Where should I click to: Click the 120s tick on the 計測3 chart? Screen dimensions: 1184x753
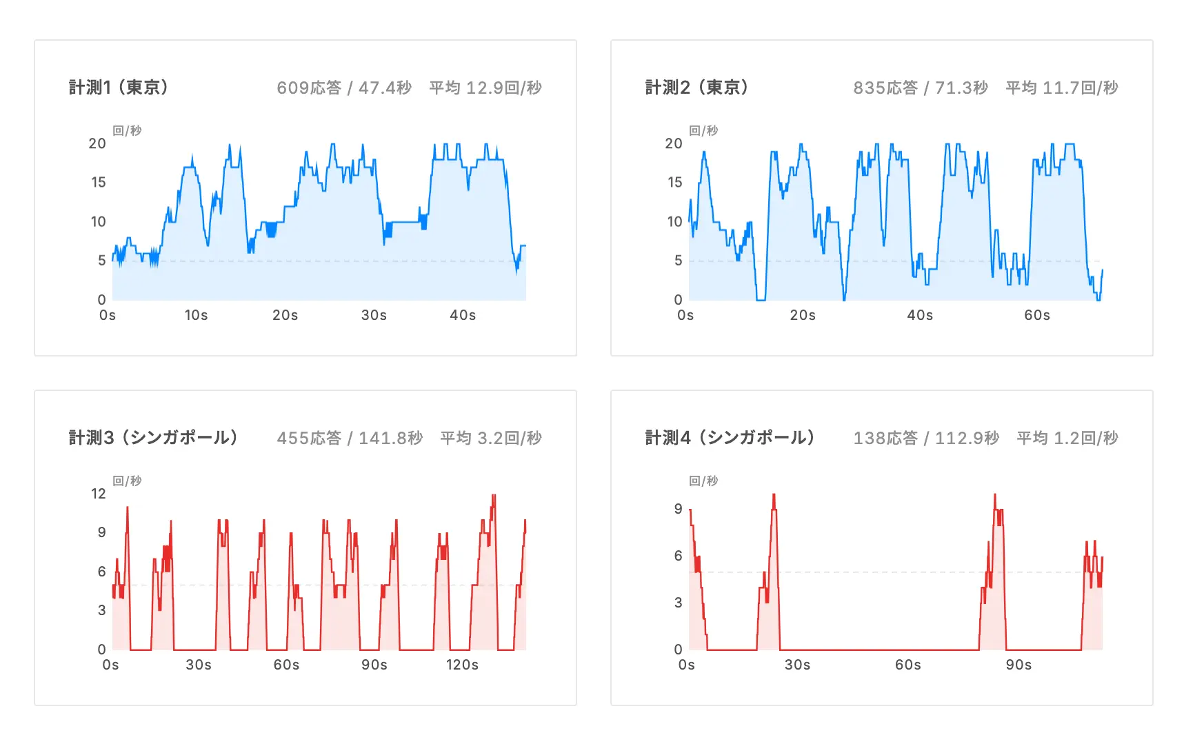click(462, 665)
